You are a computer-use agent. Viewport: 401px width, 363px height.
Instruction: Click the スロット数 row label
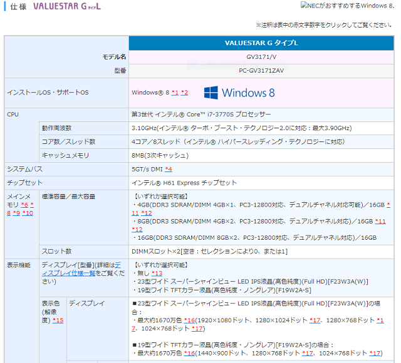57,252
